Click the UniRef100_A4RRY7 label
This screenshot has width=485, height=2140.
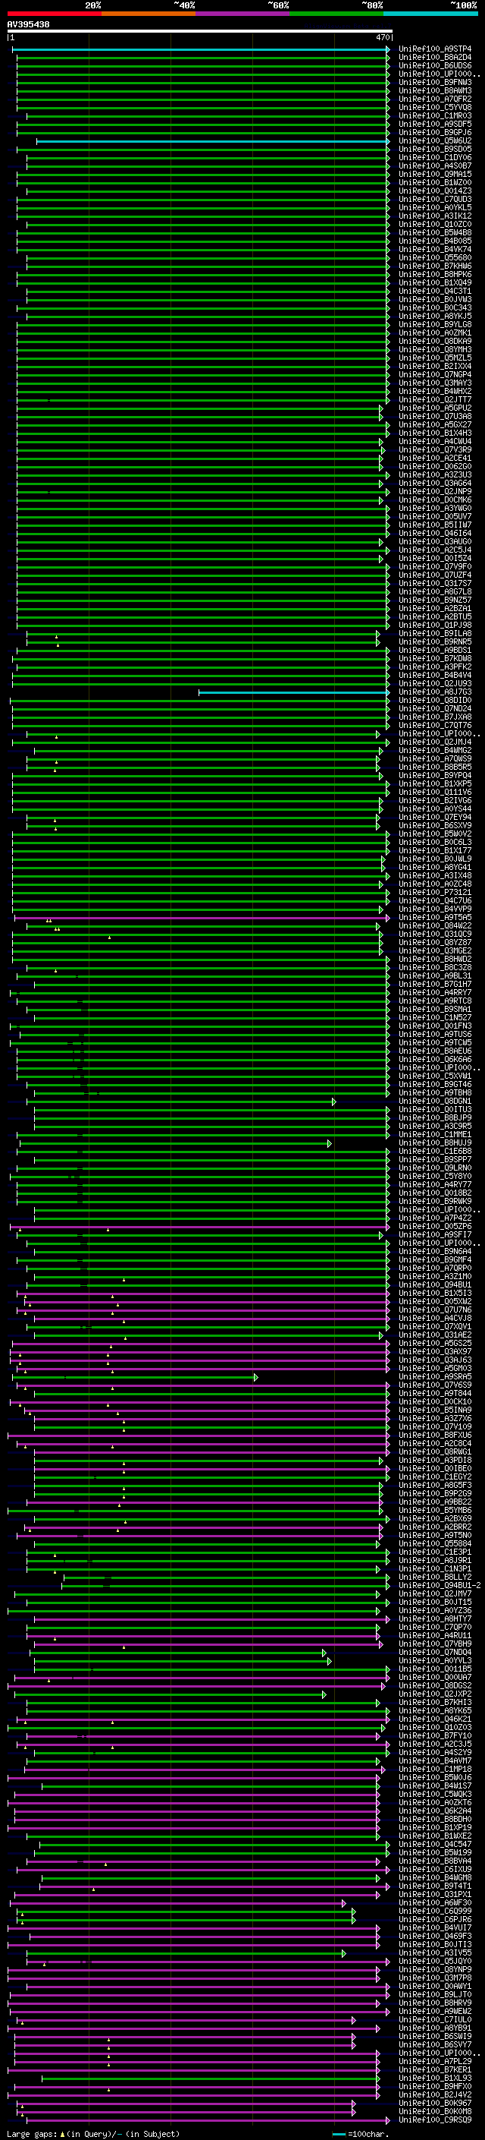coord(435,993)
